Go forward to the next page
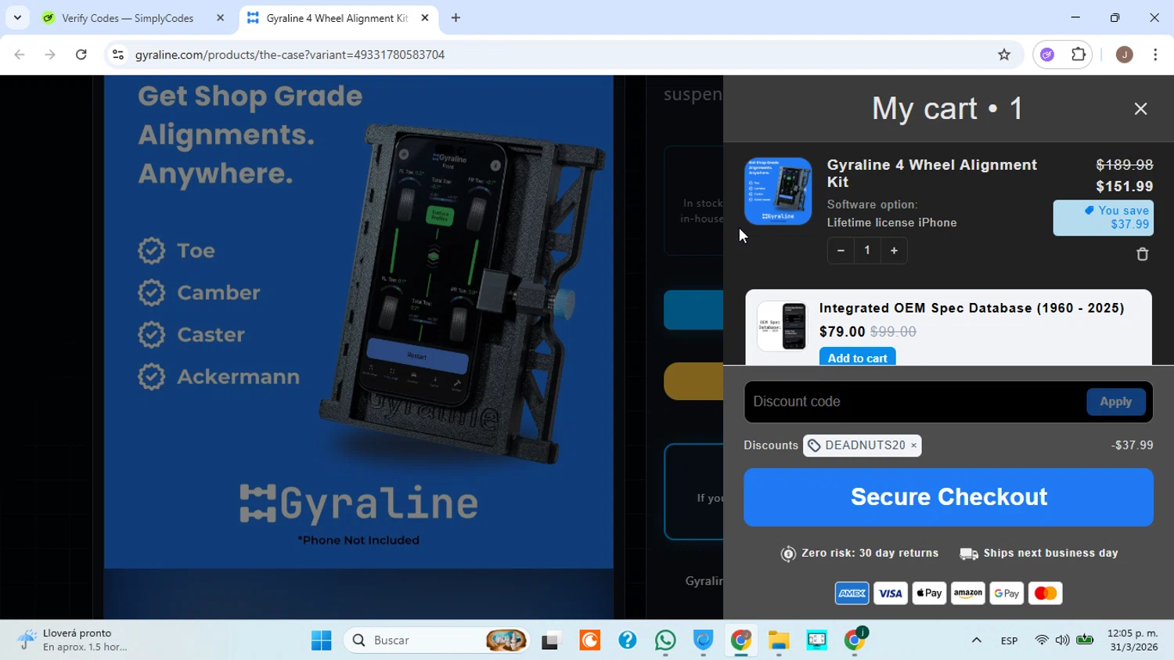 50,55
